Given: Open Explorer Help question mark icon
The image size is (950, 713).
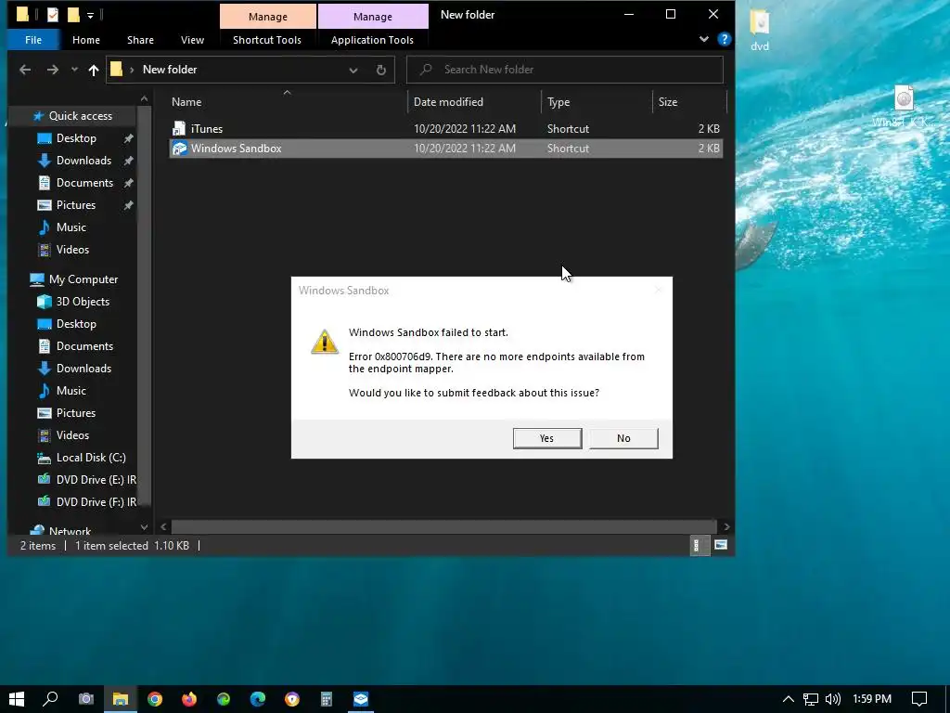Looking at the screenshot, I should 724,39.
